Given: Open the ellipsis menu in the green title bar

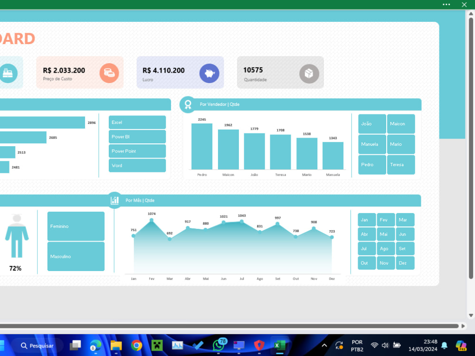Looking at the screenshot, I should (446, 4).
